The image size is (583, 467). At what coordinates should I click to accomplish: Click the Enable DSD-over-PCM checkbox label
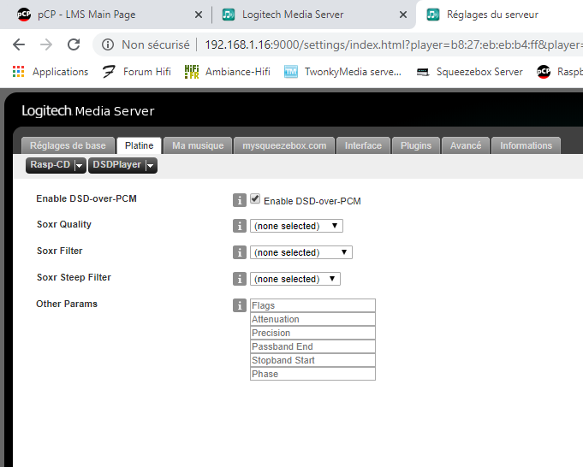click(312, 201)
